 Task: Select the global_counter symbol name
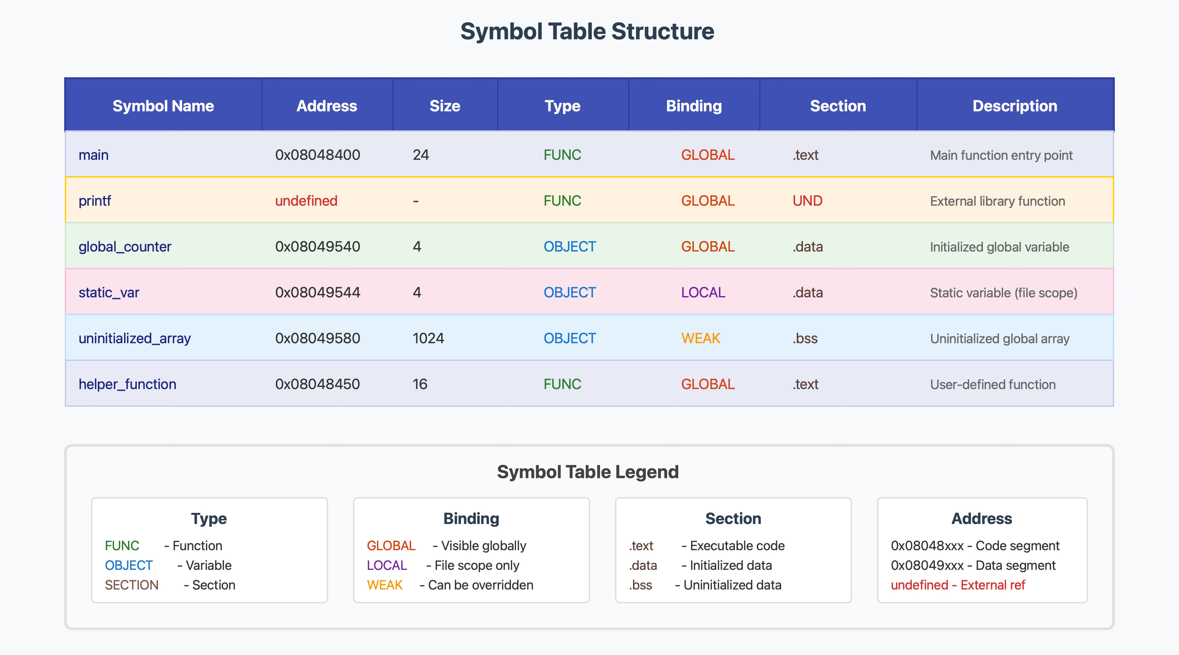point(124,247)
